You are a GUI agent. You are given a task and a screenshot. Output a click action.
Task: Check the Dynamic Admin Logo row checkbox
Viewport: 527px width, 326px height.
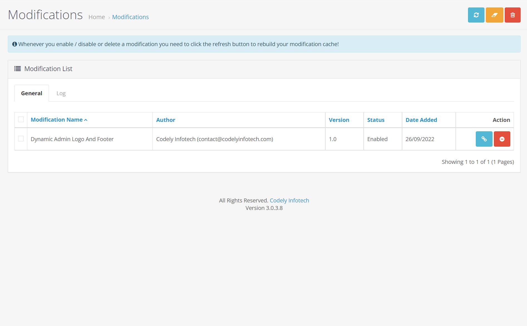tap(21, 139)
